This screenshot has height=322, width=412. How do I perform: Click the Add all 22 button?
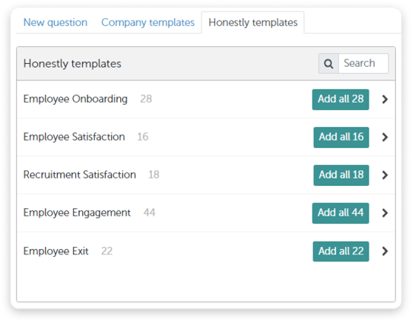[x=341, y=251]
